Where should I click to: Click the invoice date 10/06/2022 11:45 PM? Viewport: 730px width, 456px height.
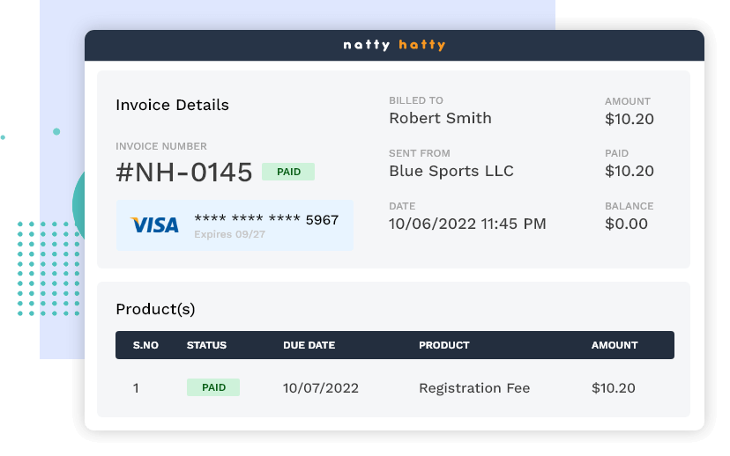[x=467, y=224]
